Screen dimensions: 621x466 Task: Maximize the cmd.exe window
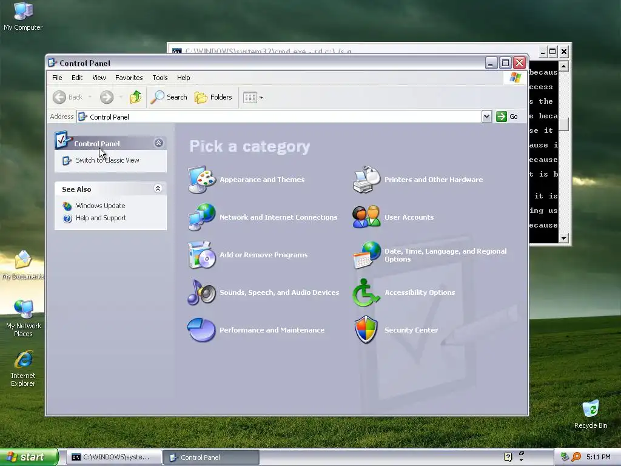pos(552,52)
